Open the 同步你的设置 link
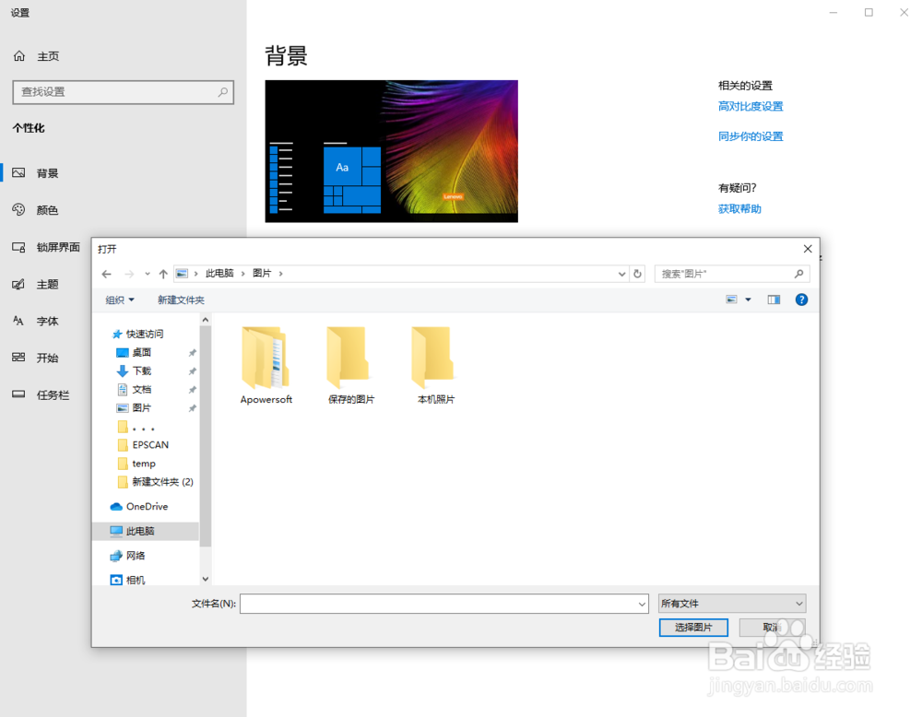 click(751, 136)
